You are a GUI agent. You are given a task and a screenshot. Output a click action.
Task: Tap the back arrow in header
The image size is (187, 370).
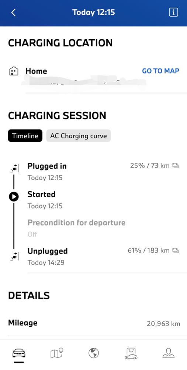(x=13, y=13)
